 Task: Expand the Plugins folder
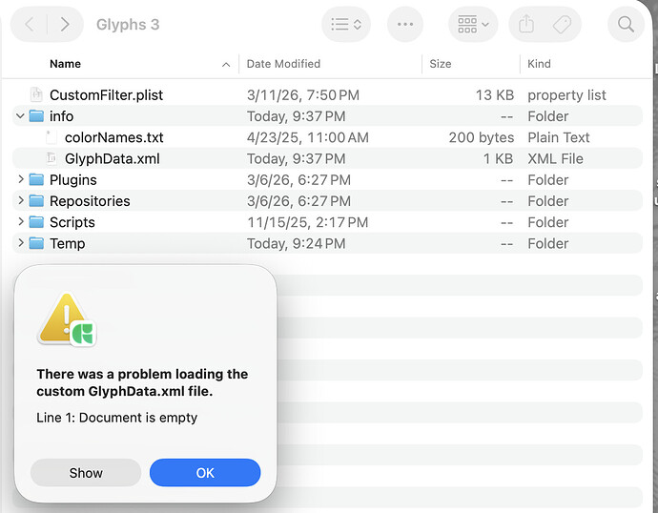click(21, 179)
